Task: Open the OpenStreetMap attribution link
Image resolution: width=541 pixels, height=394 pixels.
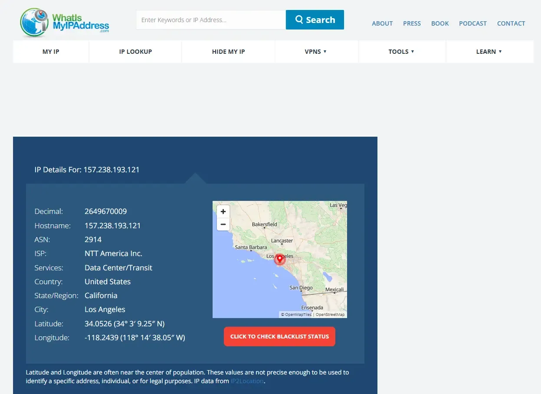Action: [x=330, y=315]
